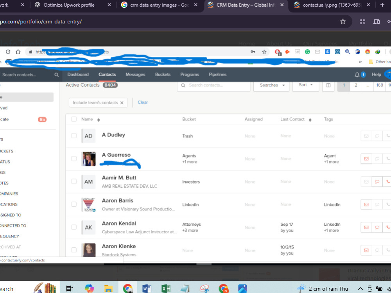
Task: Click the column layout icon beside Sort
Action: coord(328,85)
